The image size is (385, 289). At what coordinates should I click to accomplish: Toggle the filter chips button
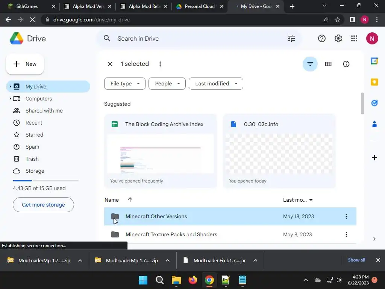tap(310, 64)
